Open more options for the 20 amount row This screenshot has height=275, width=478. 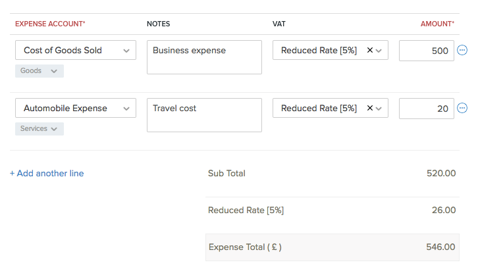click(462, 108)
